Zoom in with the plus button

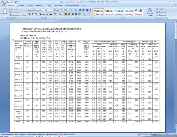click(176, 134)
